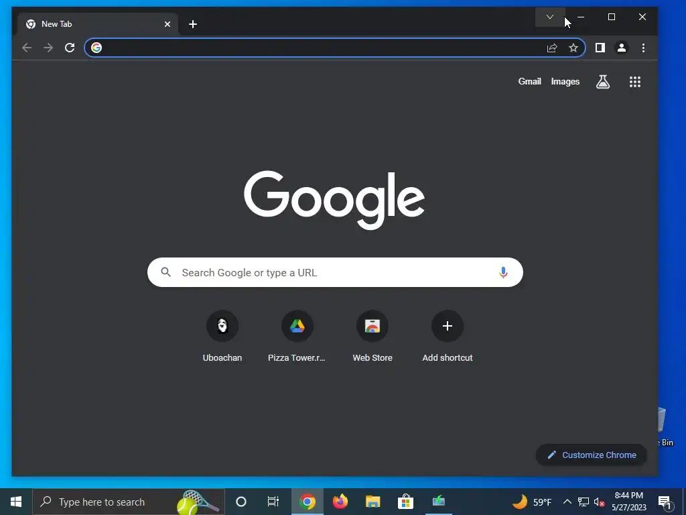Click the muted volume tray icon
Screen dimensions: 686x515
click(x=600, y=502)
